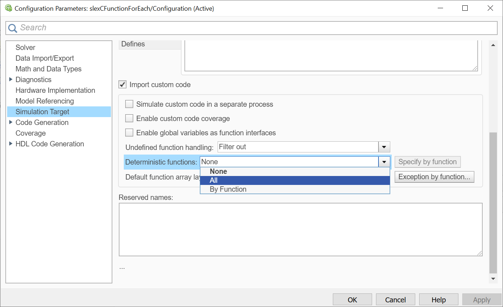Expand the Code Generation tree node
Viewport: 503px width, 307px height.
11,122
